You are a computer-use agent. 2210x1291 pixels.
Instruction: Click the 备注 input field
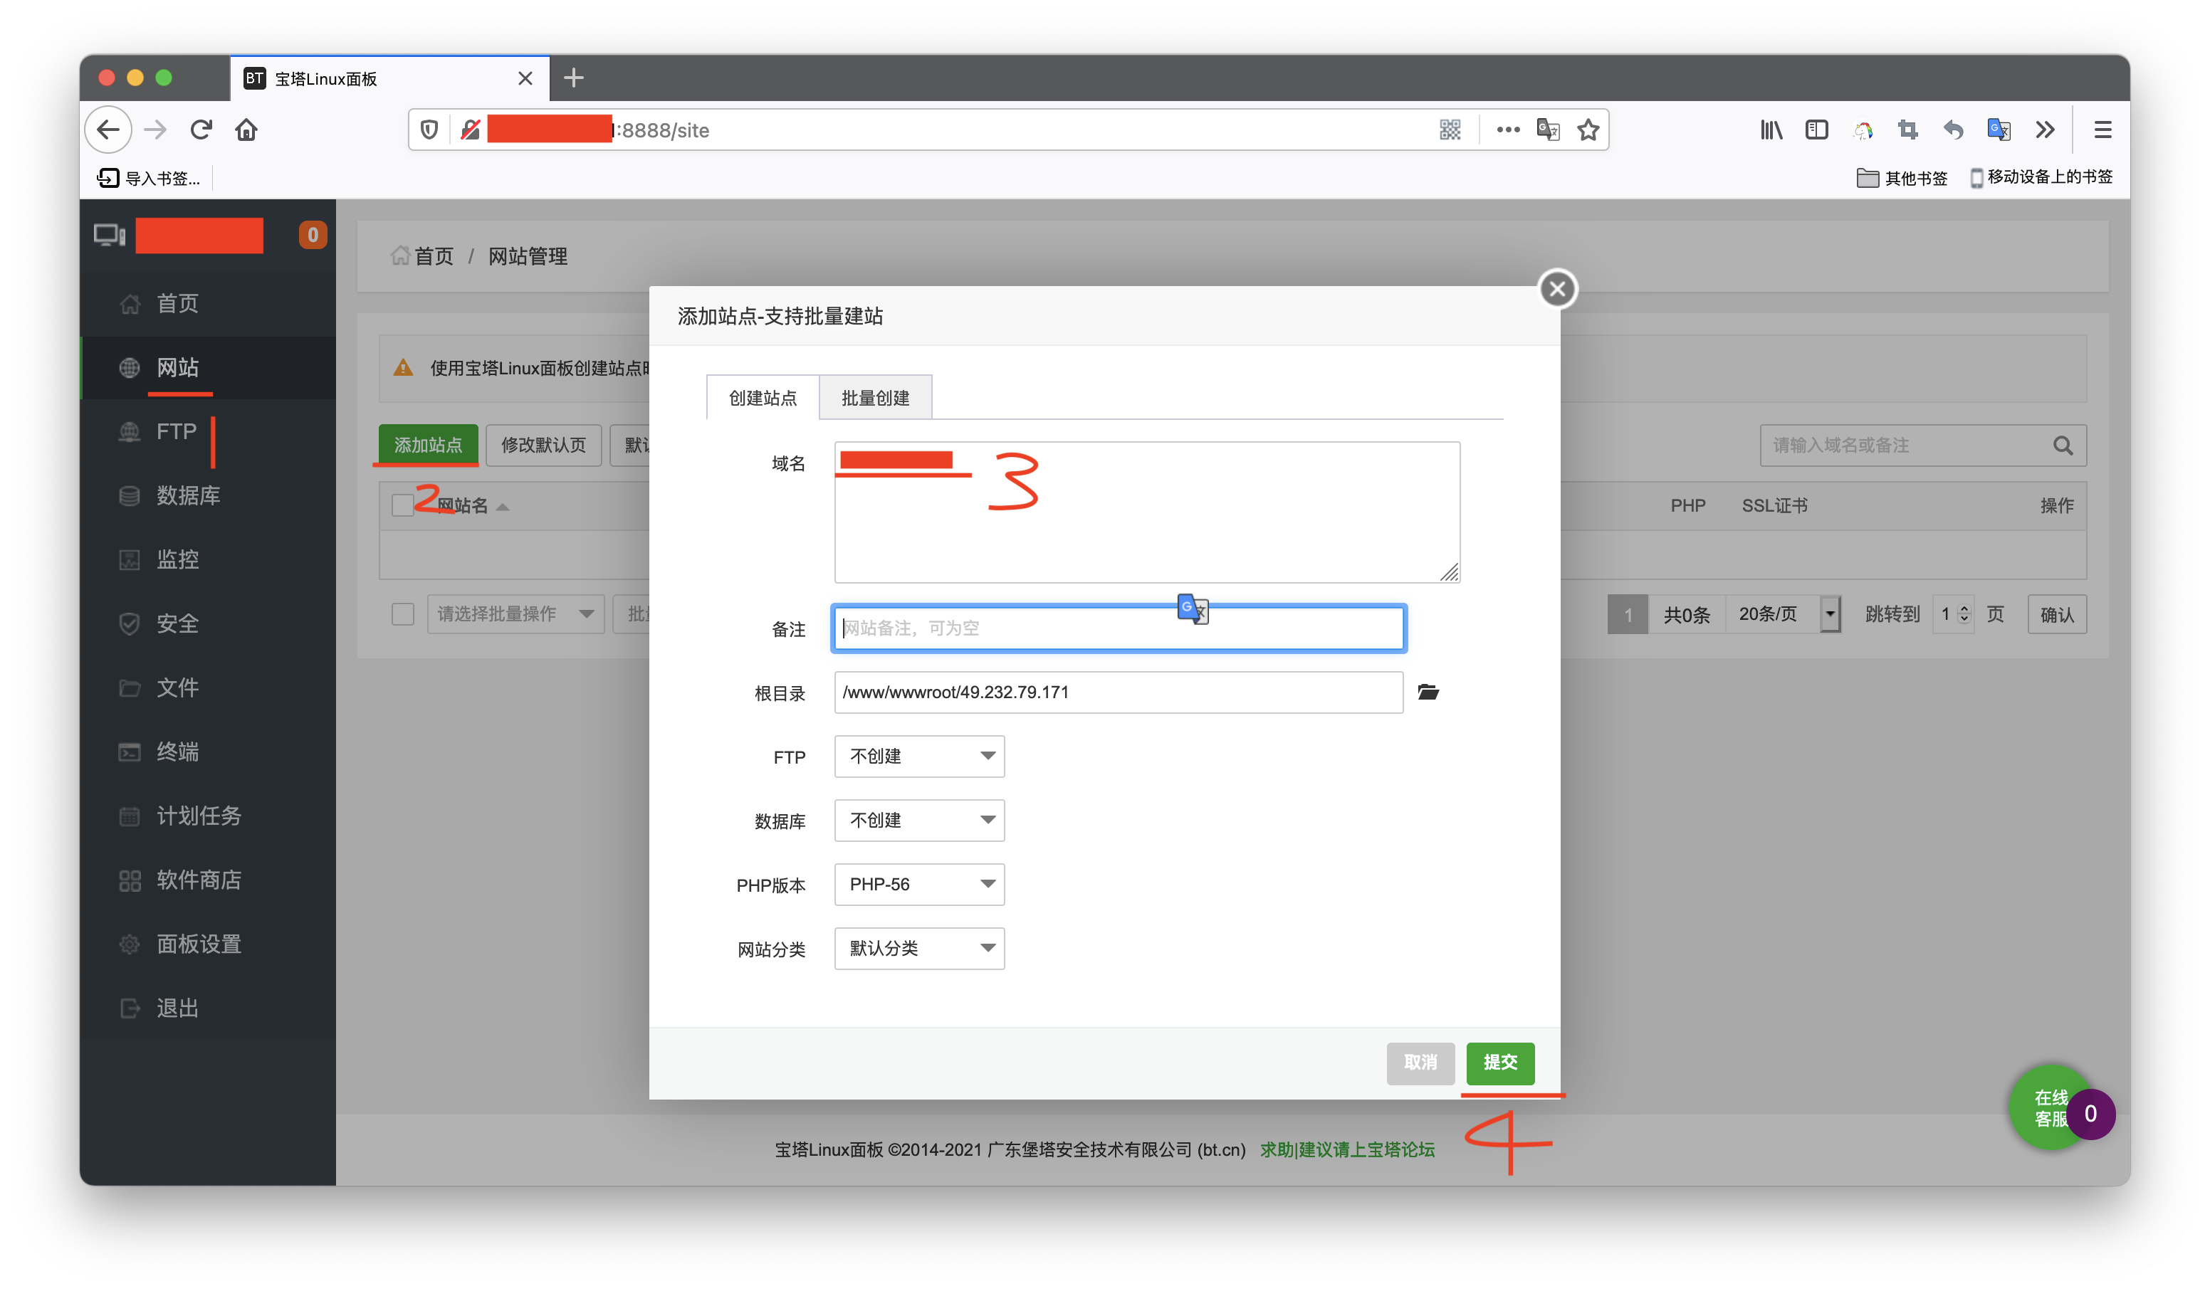click(x=1118, y=628)
